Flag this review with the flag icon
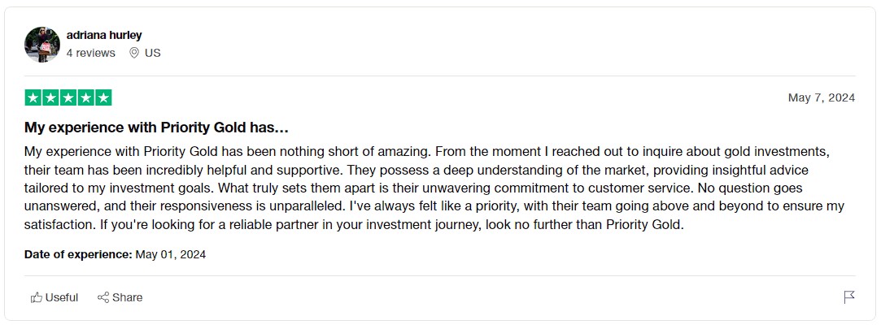Image resolution: width=881 pixels, height=329 pixels. 849,297
